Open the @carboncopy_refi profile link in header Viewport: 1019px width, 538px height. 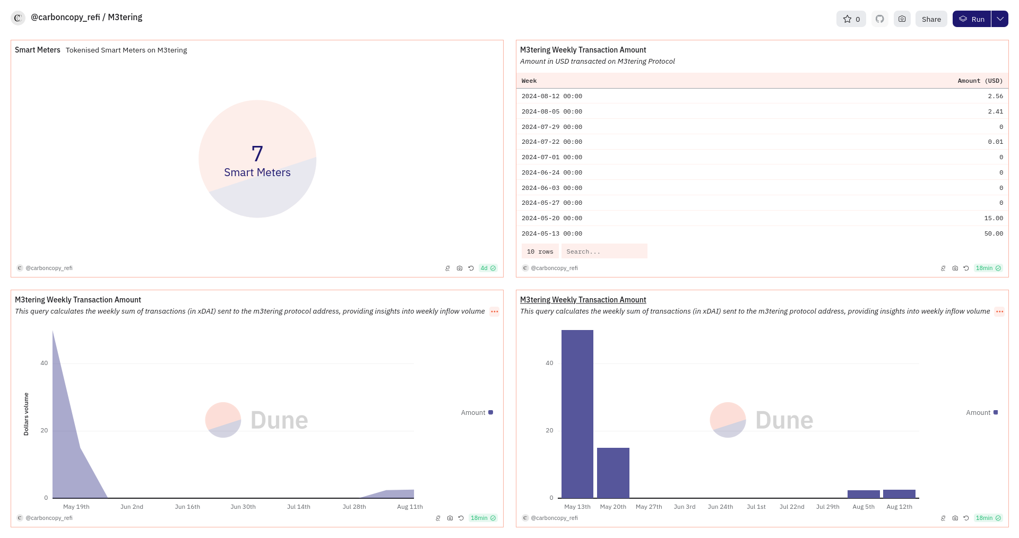[x=65, y=18]
